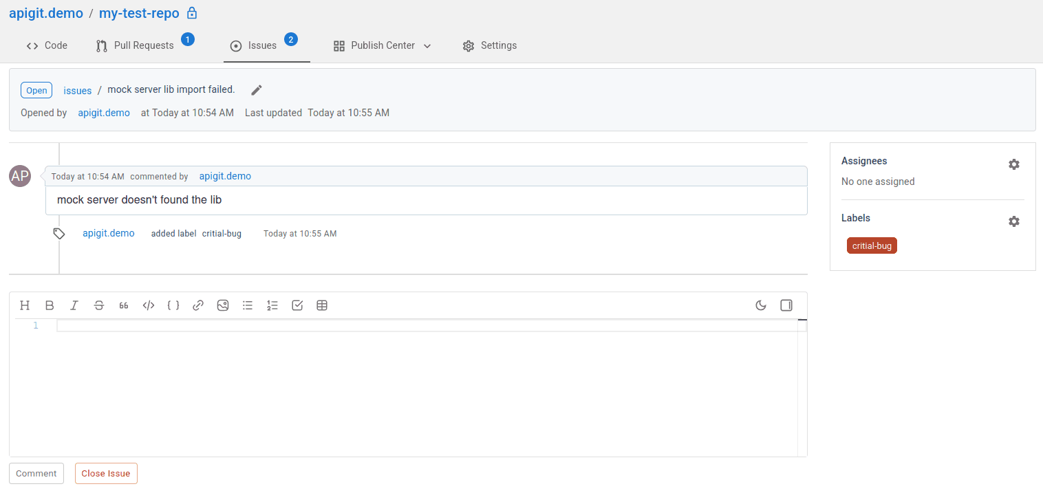The width and height of the screenshot is (1043, 493).
Task: Click the 'Assignees' heading
Action: click(864, 161)
